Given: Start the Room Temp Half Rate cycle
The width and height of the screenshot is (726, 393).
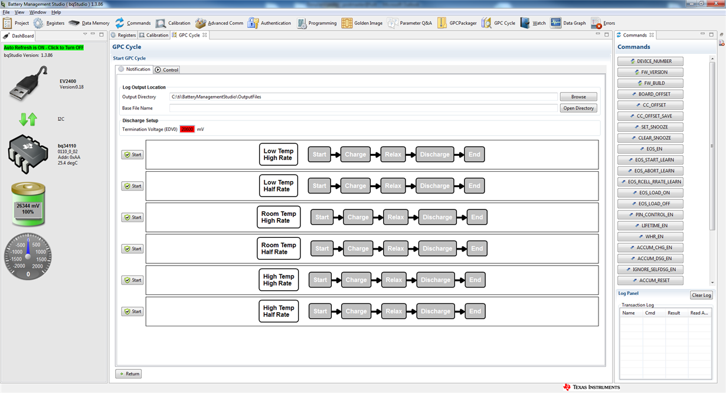Looking at the screenshot, I should (x=132, y=248).
